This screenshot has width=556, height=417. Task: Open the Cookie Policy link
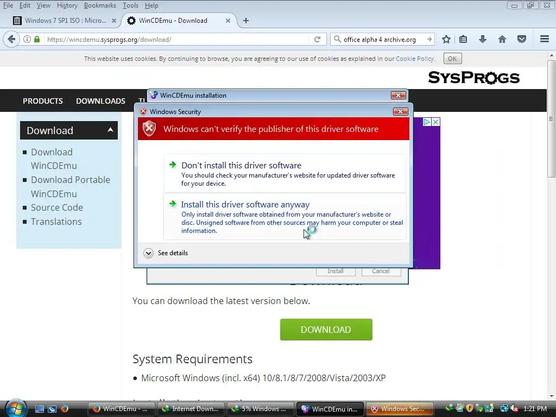(415, 59)
